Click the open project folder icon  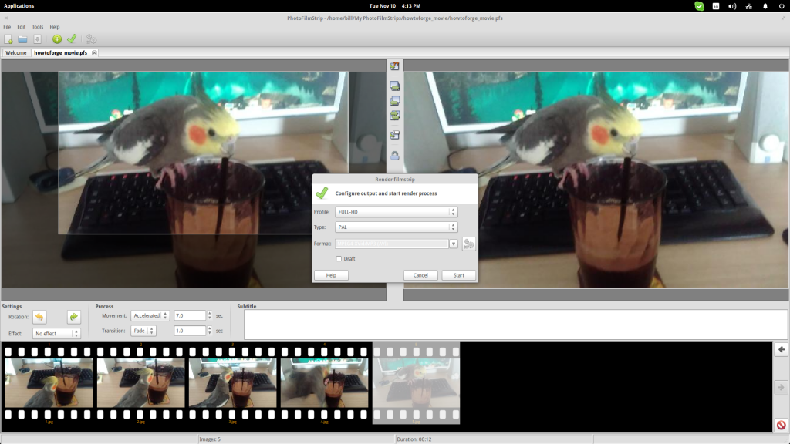coord(22,39)
